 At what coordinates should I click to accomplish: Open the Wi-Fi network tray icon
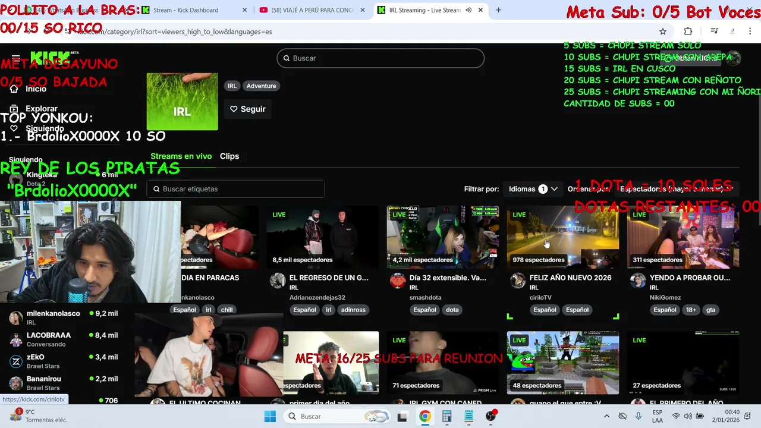coord(676,416)
